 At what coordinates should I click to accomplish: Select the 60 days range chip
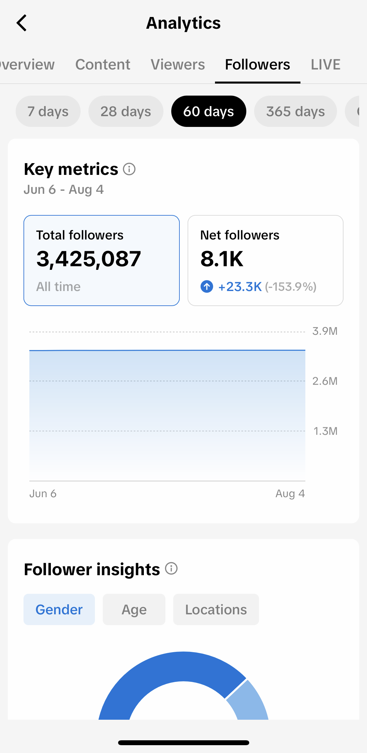208,111
